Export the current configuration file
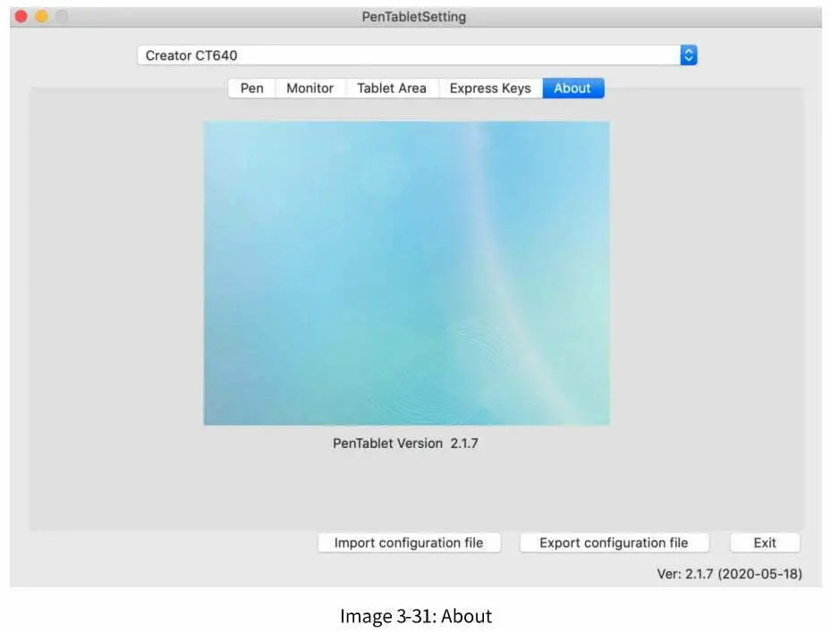The width and height of the screenshot is (831, 633). 614,542
